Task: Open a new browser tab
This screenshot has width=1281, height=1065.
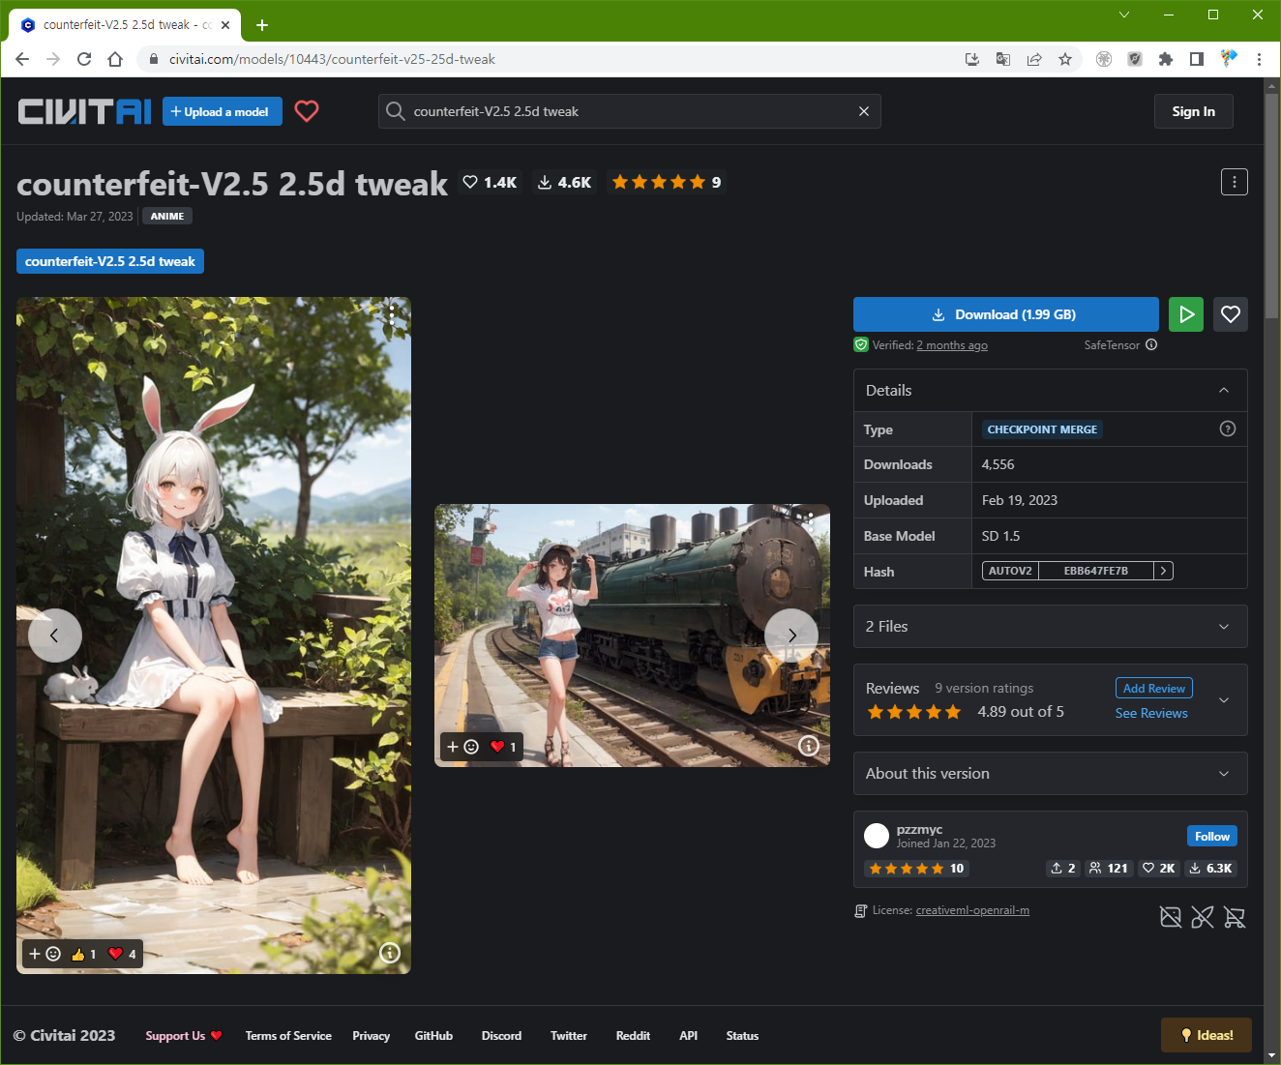Action: click(262, 25)
